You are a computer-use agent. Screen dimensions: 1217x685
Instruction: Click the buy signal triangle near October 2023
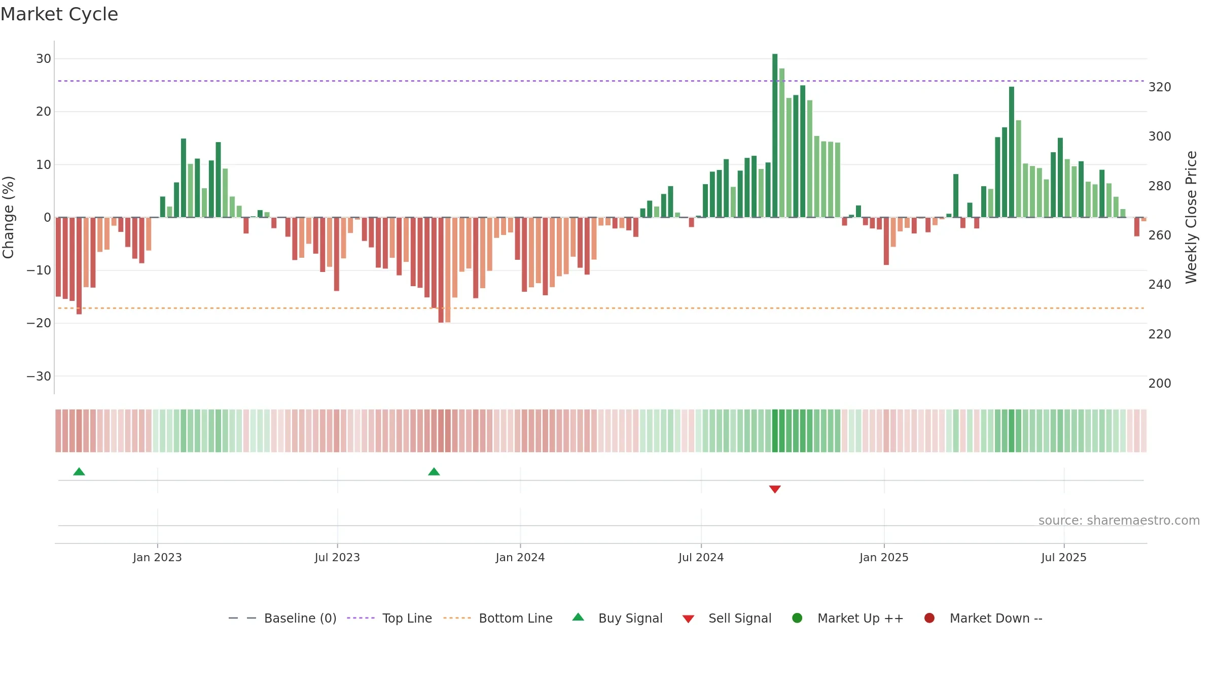(434, 472)
